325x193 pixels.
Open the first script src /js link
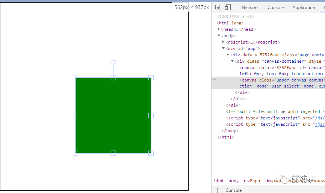pos(320,118)
